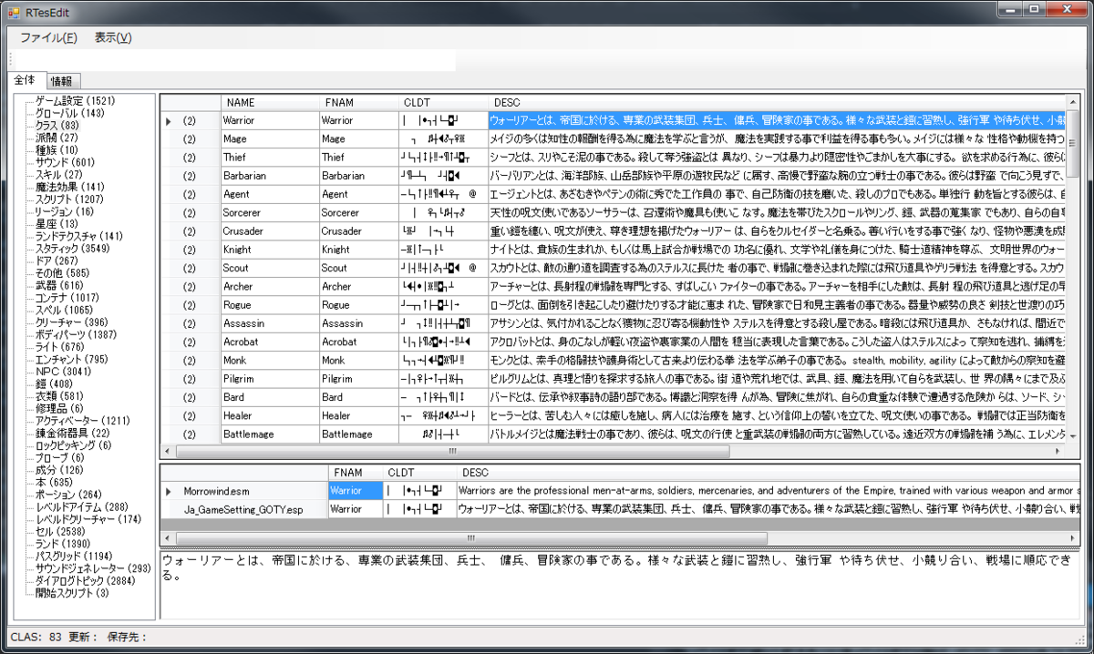Screen dimensions: 1094x654
Task: Select the Crusader cell in the FNAM column
Action: [358, 231]
